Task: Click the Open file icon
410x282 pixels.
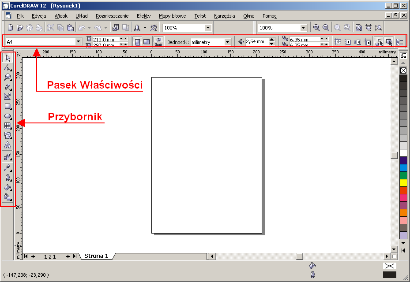Action: click(20, 28)
